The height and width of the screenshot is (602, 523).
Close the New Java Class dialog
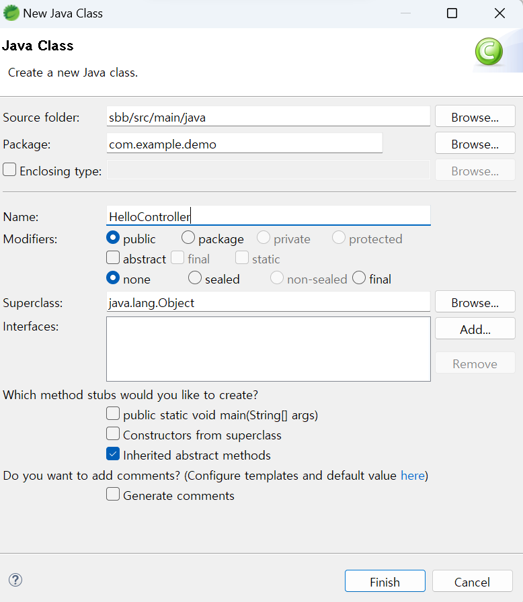(x=499, y=13)
